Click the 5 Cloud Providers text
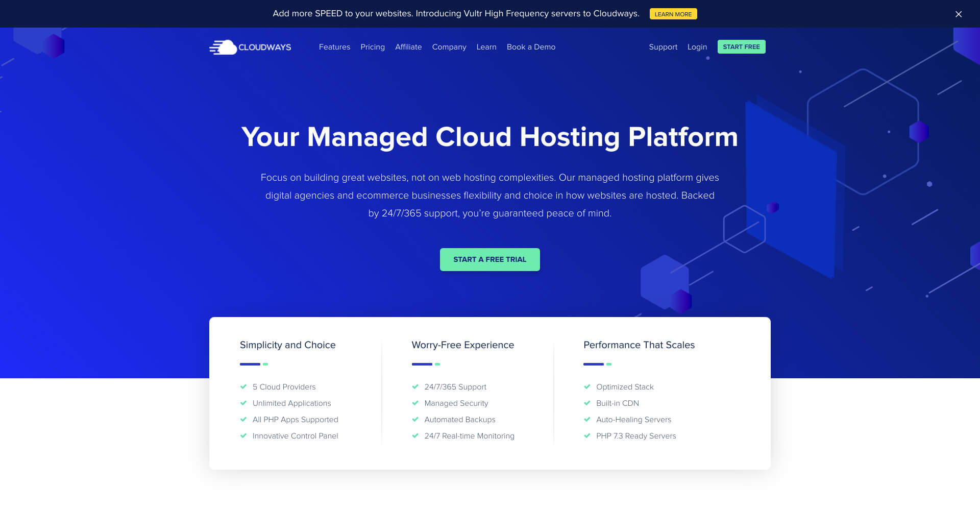 point(284,387)
